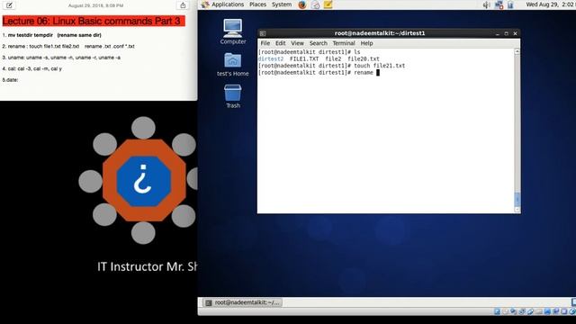Click the 'touch file21.txt' command line
This screenshot has height=324, width=576.
pos(331,66)
